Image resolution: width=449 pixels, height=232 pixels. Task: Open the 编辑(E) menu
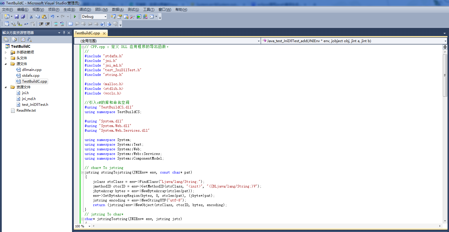point(23,10)
